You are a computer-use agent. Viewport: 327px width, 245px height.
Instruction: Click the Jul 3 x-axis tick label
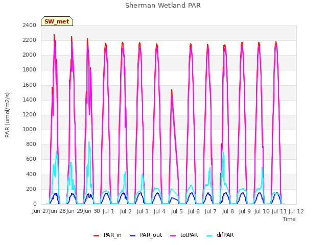pyautogui.click(x=143, y=212)
